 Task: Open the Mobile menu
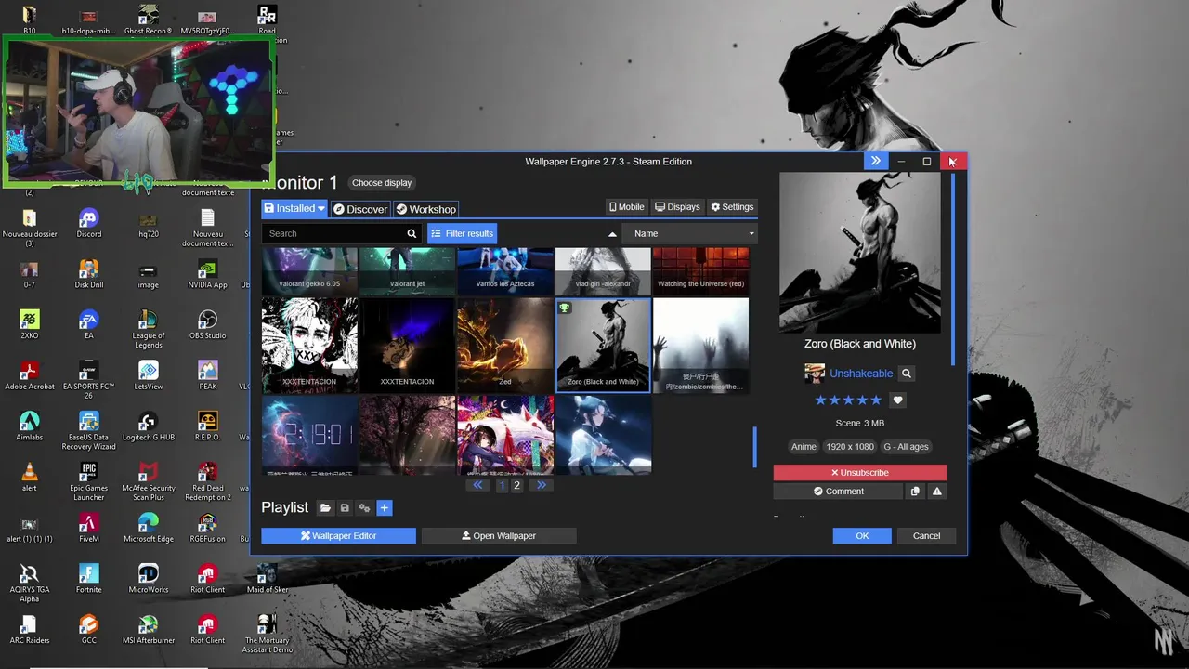point(626,207)
